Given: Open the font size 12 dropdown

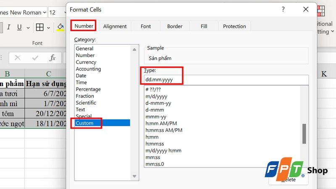Looking at the screenshot, I should 63,13.
